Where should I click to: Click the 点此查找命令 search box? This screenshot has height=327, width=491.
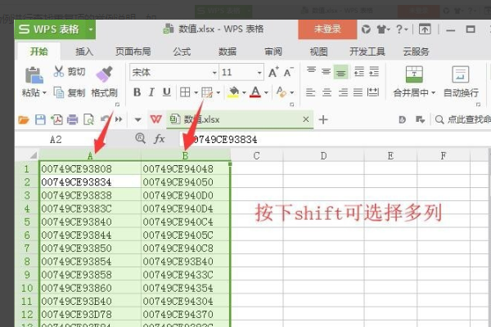pyautogui.click(x=463, y=119)
